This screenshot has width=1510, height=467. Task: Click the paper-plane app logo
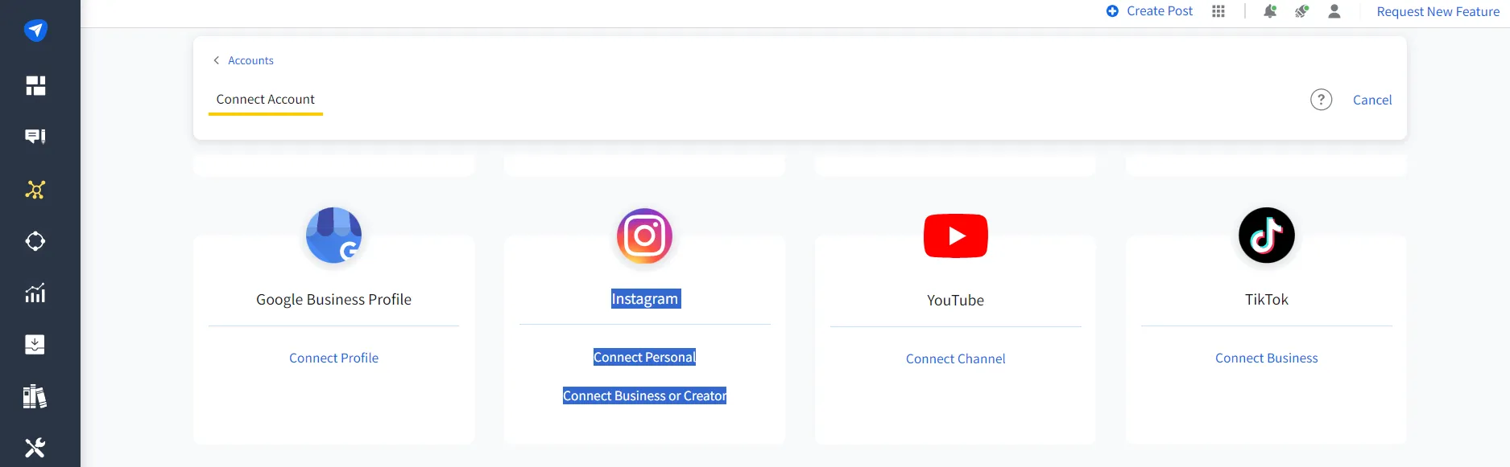coord(35,31)
